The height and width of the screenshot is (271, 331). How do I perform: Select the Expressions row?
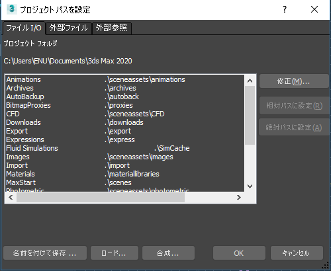pos(125,139)
